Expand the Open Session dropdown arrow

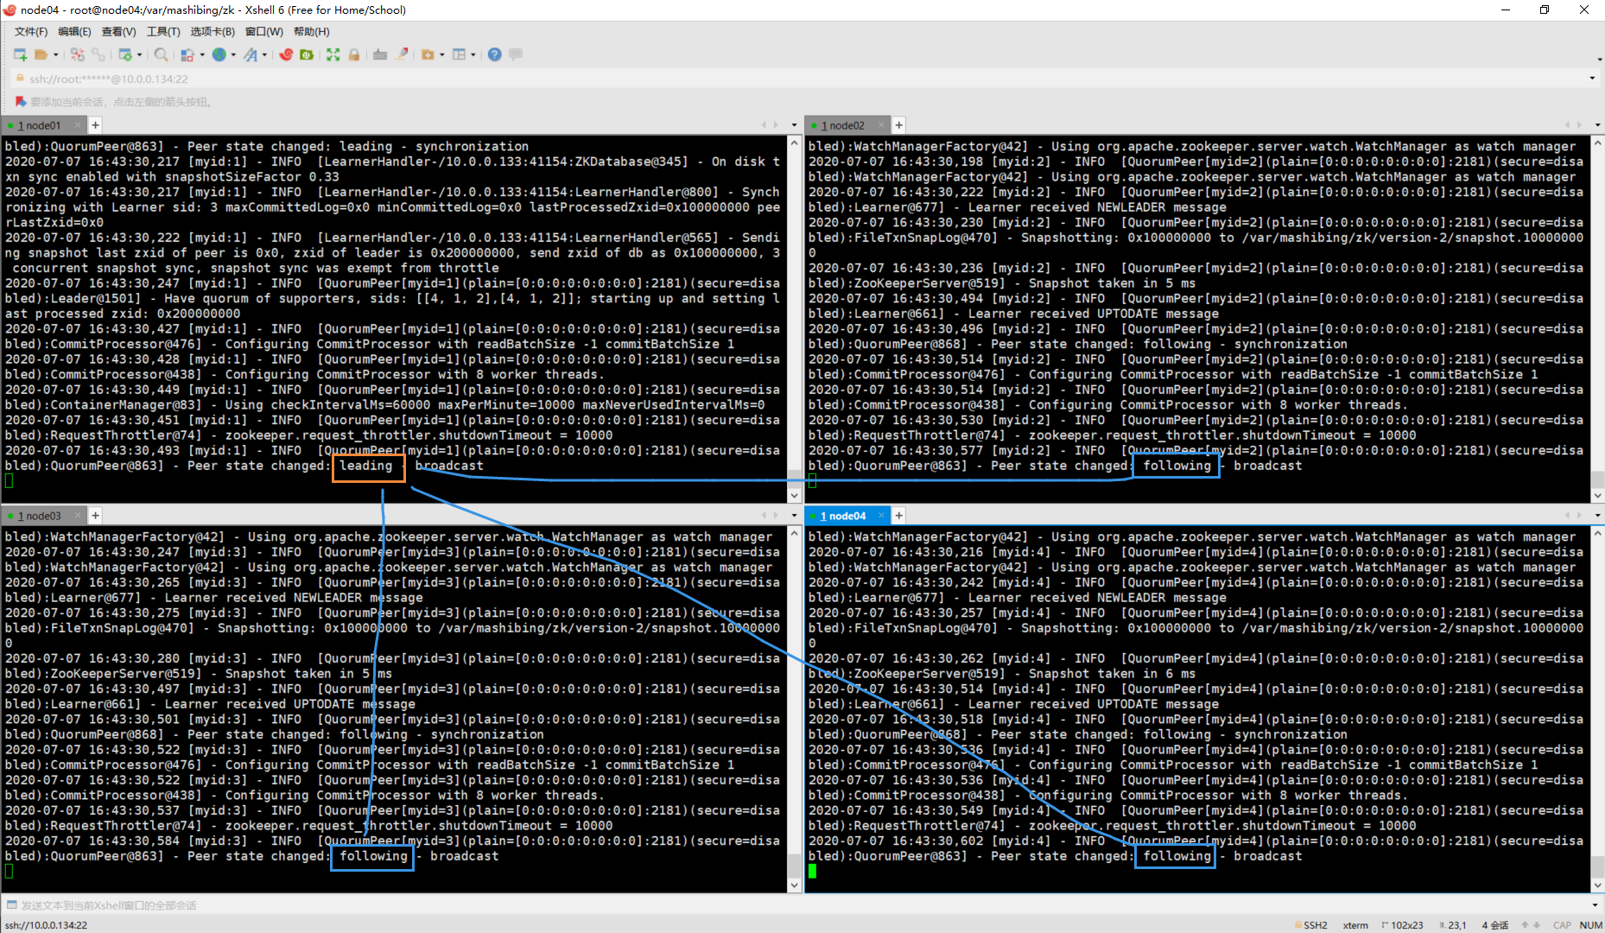click(56, 54)
